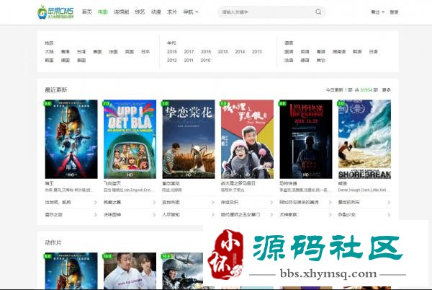432x290 pixels.
Task: Open the 连续剧 series tab
Action: coord(121,12)
